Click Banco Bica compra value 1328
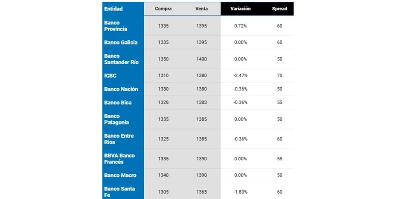This screenshot has width=396, height=199. click(x=163, y=103)
